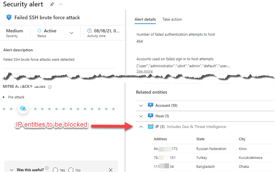Screen dimensions: 275x172
Task: Click the shield icon beside alert title
Action: point(9,17)
